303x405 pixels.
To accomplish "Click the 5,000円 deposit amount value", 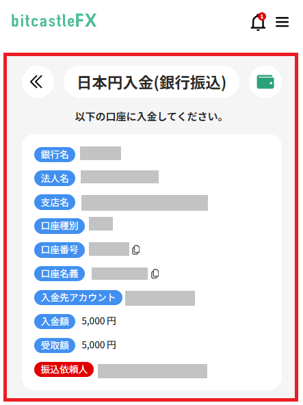I will (x=98, y=322).
